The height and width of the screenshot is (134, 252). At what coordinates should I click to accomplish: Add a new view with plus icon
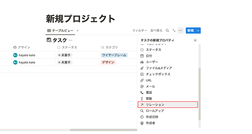(x=77, y=30)
